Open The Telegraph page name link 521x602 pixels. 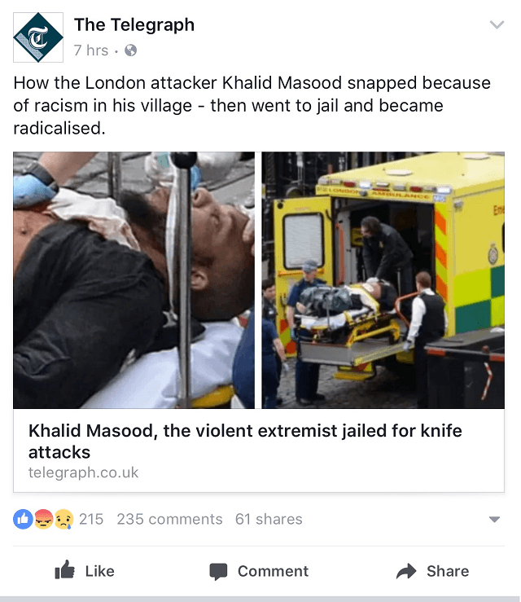[x=134, y=25]
